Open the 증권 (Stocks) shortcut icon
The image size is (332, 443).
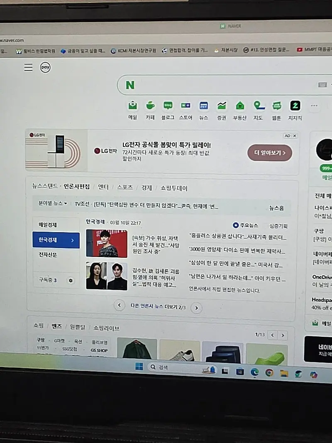pos(222,106)
